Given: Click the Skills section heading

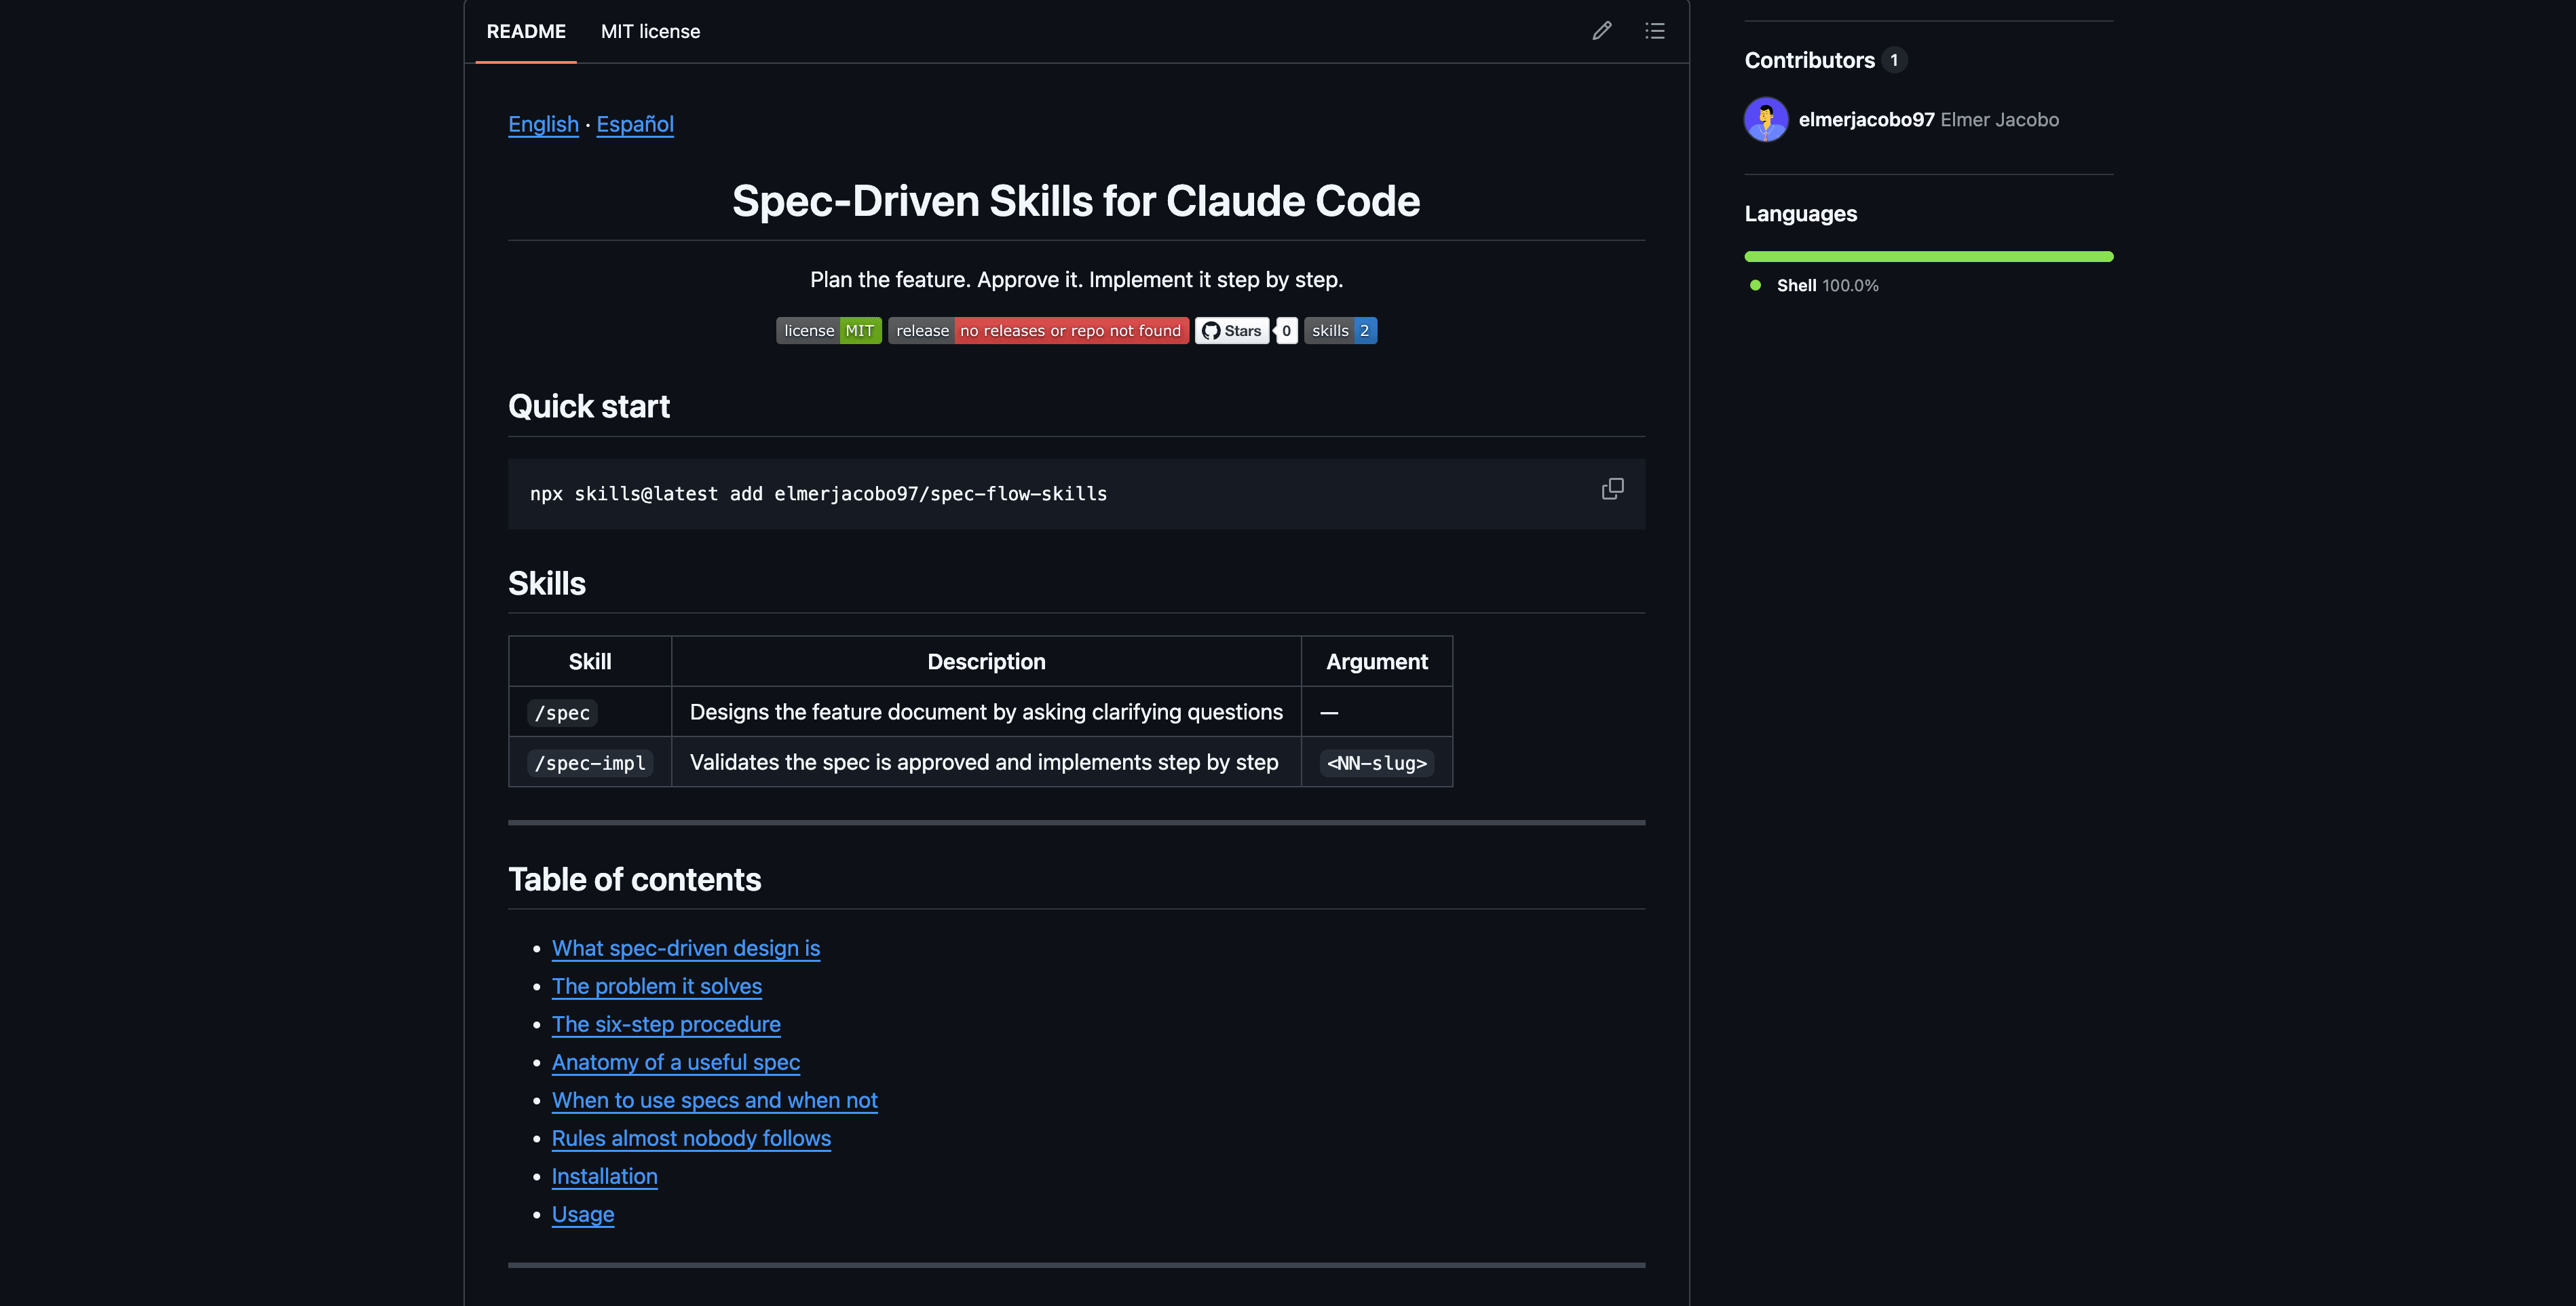Looking at the screenshot, I should pos(547,583).
